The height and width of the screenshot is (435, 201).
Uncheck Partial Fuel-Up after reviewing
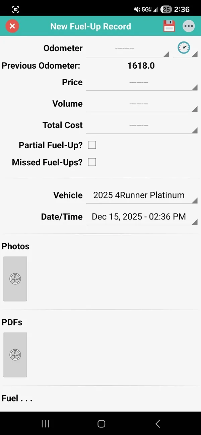(x=92, y=145)
